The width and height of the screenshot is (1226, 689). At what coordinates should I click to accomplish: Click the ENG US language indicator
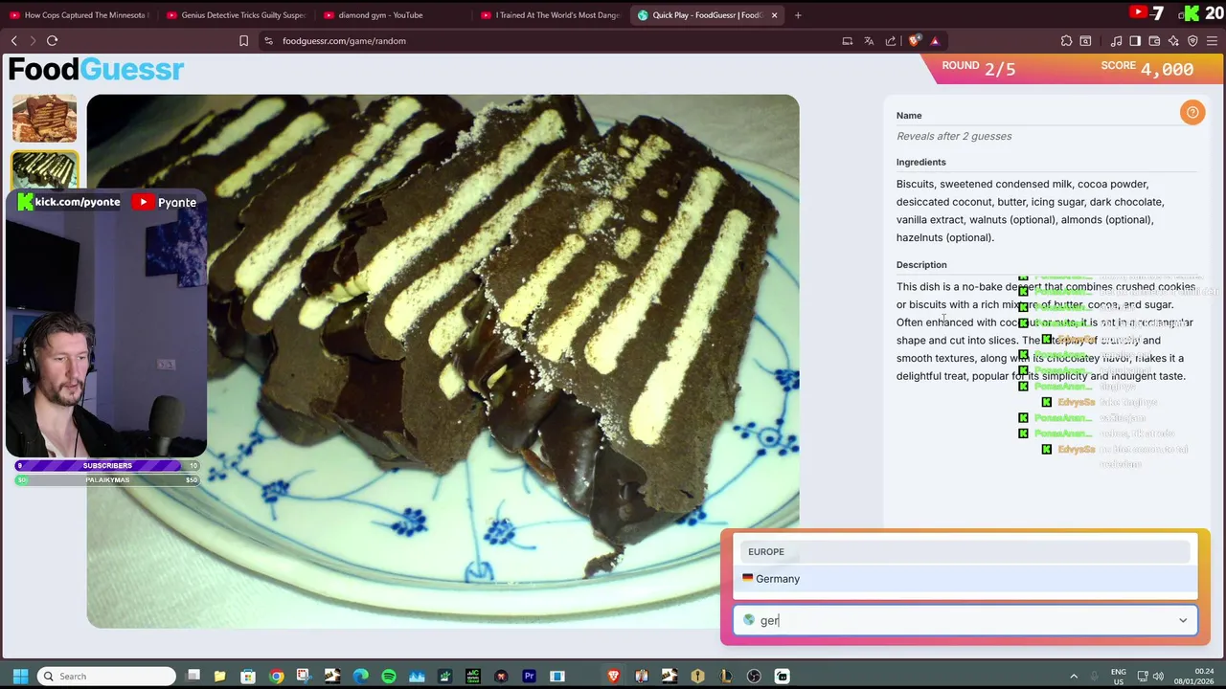pos(1118,677)
